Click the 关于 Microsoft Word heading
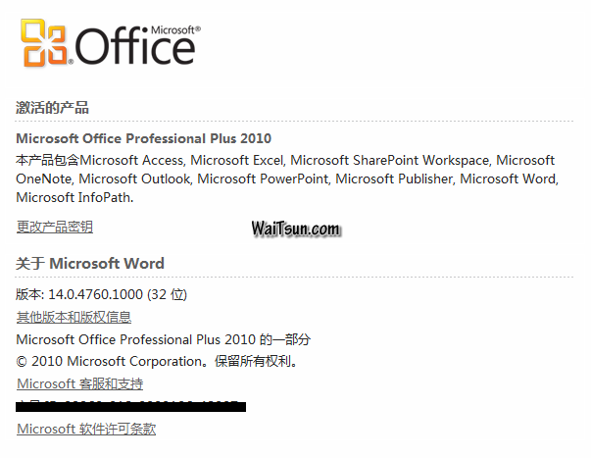 click(x=90, y=263)
